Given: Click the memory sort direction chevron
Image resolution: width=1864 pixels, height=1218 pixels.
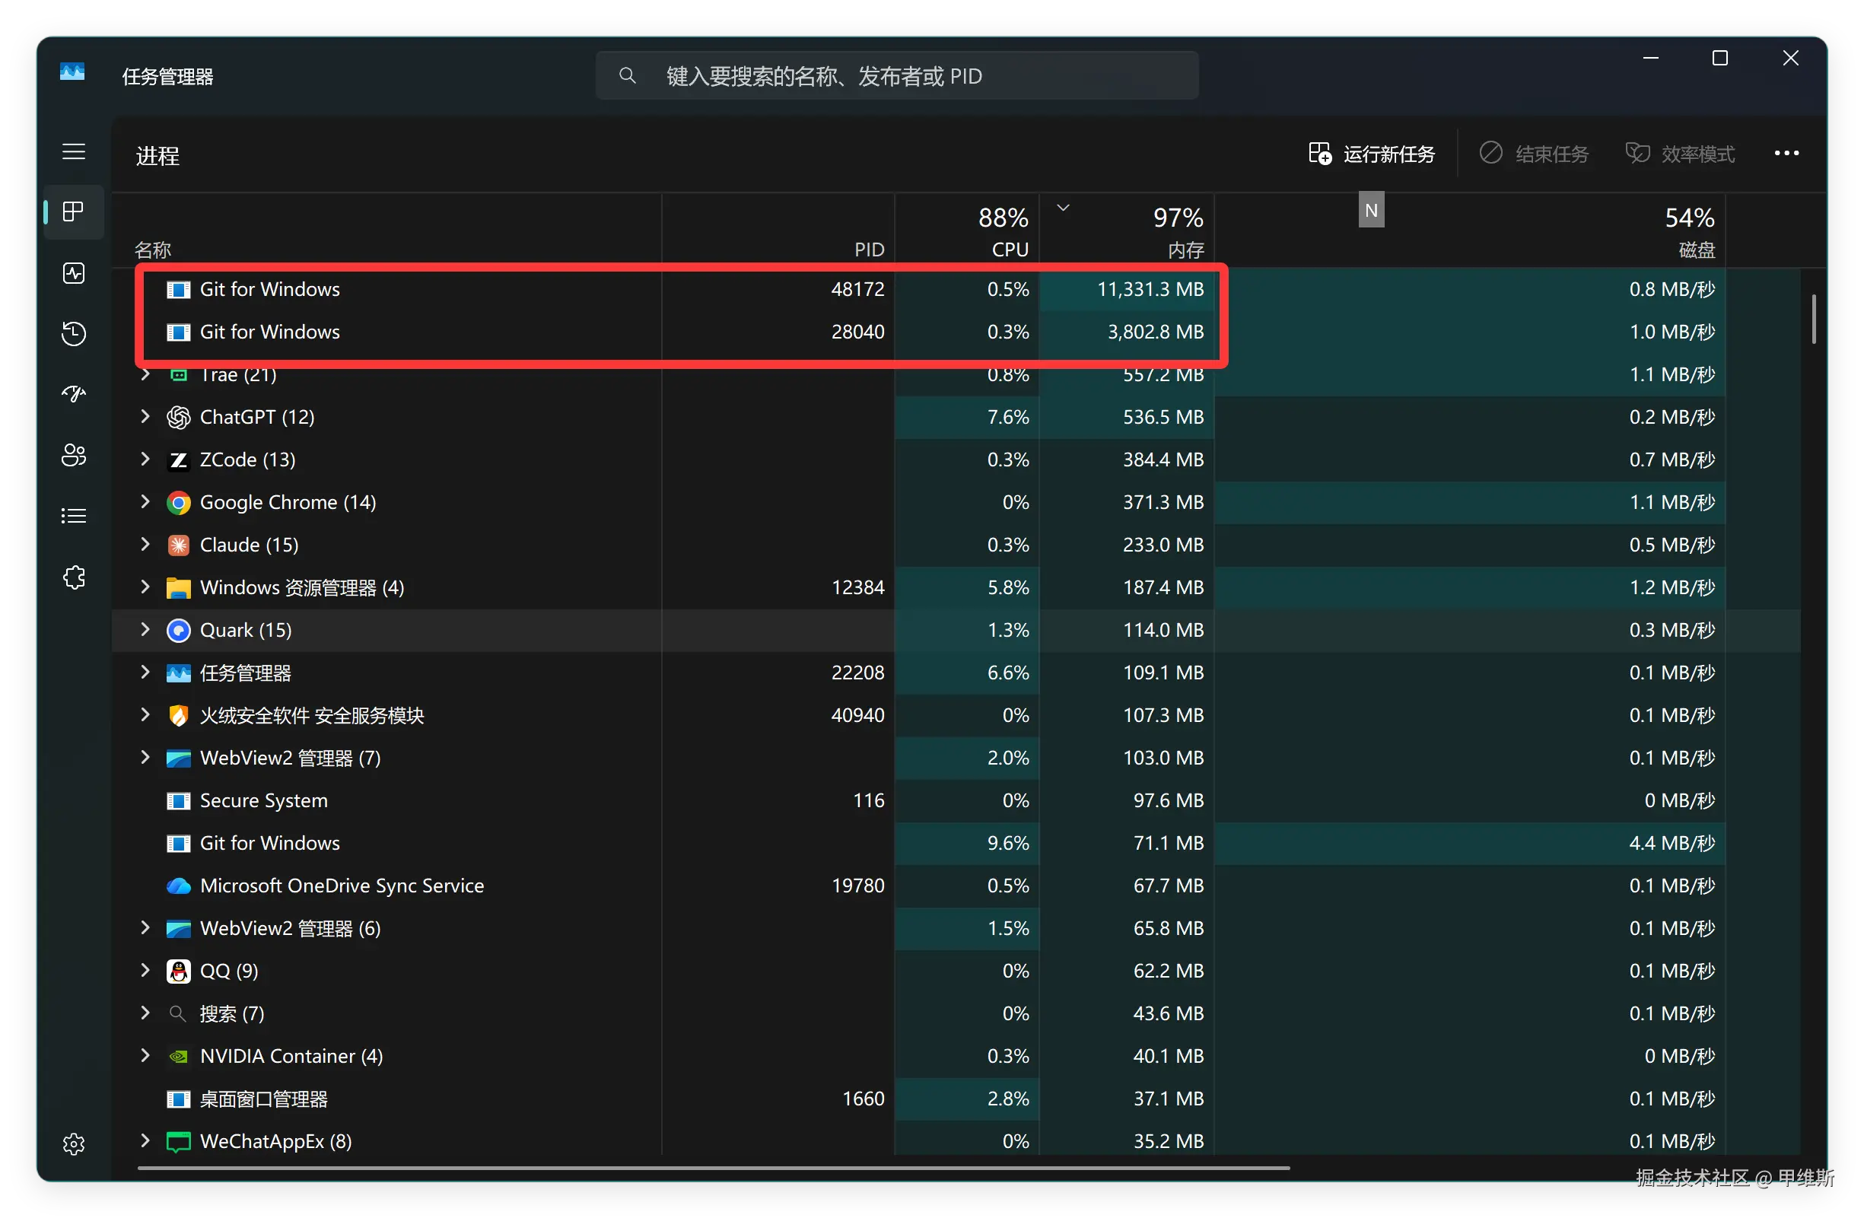Looking at the screenshot, I should tap(1063, 208).
